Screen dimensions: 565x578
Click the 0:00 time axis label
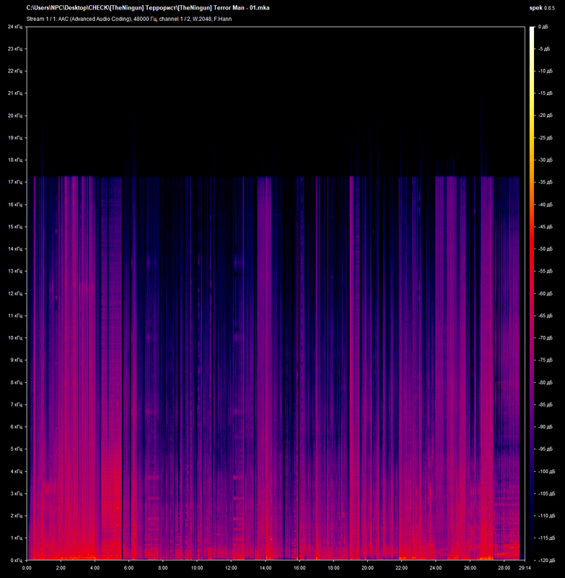tap(27, 568)
